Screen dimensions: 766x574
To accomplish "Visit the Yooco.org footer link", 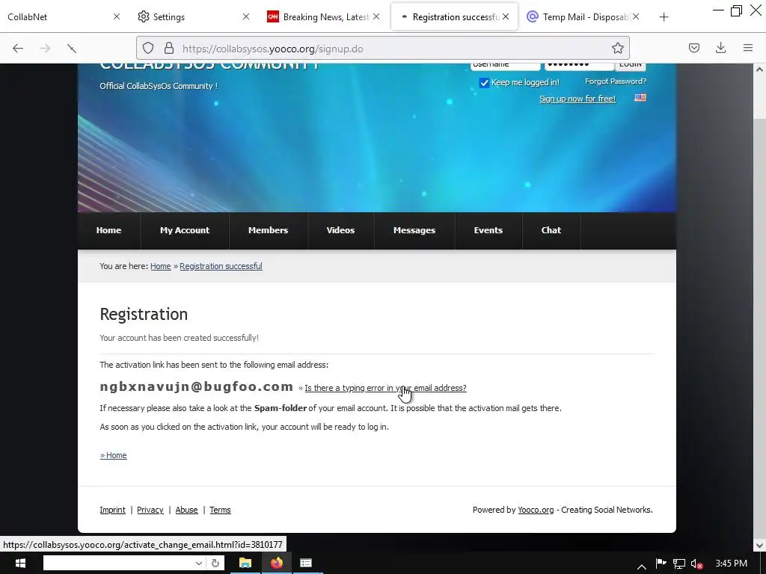I will [x=536, y=510].
